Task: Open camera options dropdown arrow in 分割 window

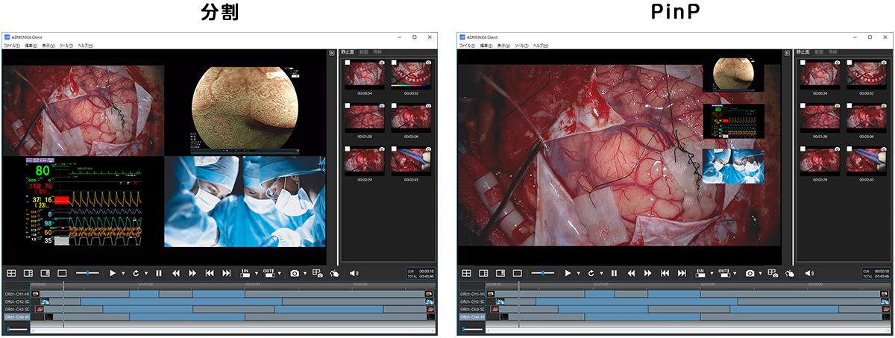Action: coord(305,274)
